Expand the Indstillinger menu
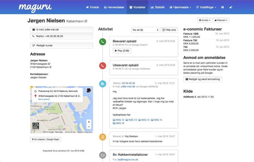This screenshot has height=162, width=254. click(x=206, y=7)
